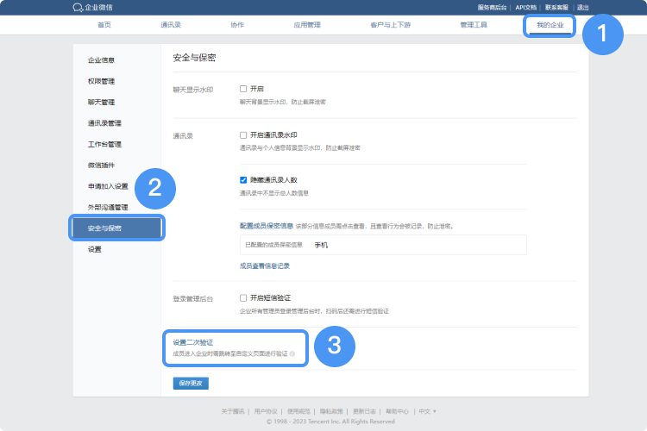Select 权限管理 in the left sidebar
The width and height of the screenshot is (647, 431).
point(101,81)
